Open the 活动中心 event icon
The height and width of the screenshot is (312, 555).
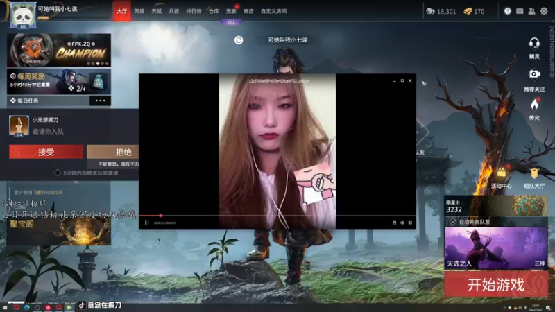(502, 173)
